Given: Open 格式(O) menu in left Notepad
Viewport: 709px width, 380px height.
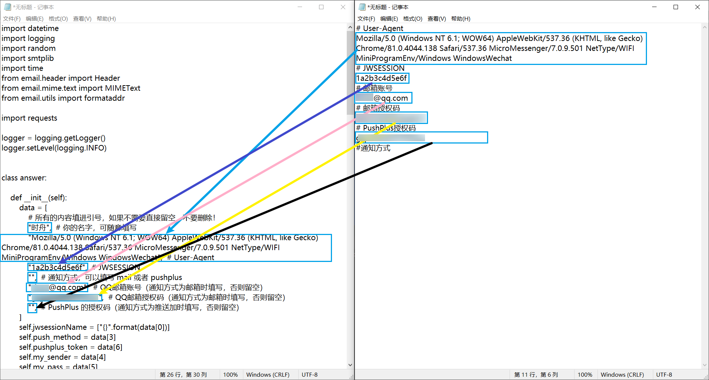Looking at the screenshot, I should point(58,19).
